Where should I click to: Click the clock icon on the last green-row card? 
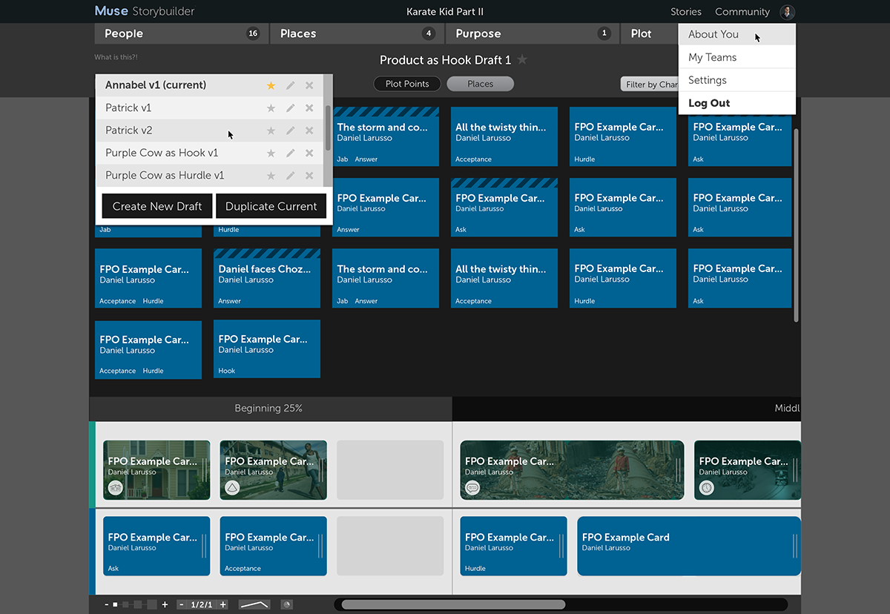pos(707,487)
